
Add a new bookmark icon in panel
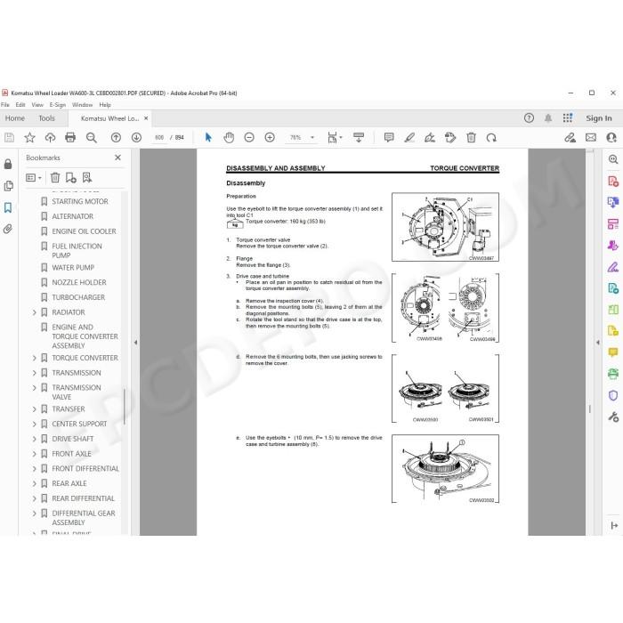(x=70, y=178)
